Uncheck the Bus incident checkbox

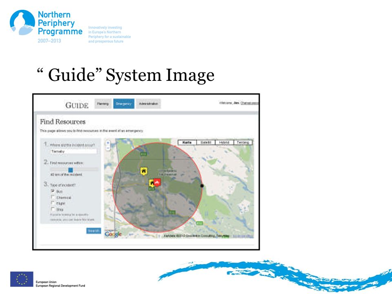click(53, 191)
